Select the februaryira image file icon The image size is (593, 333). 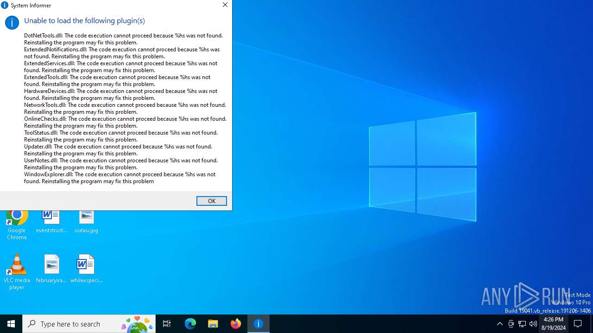51,268
